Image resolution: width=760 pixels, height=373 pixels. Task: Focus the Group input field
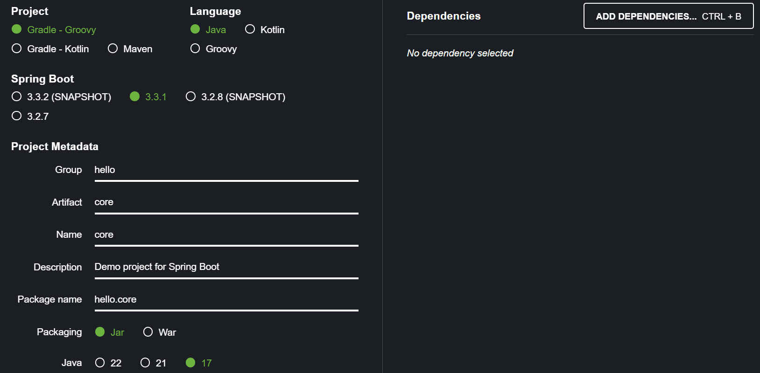tap(226, 170)
